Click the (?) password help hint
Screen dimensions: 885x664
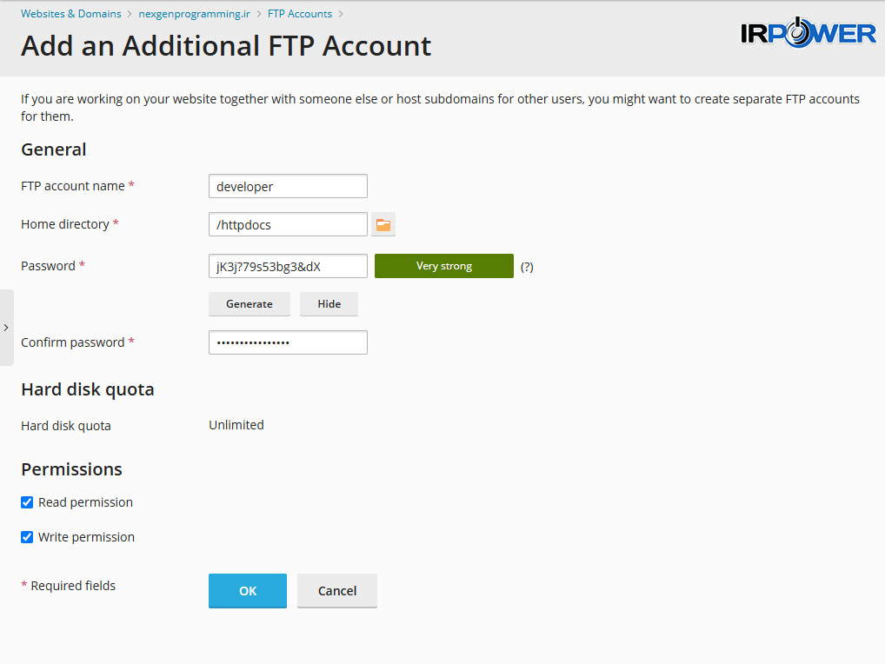coord(527,267)
